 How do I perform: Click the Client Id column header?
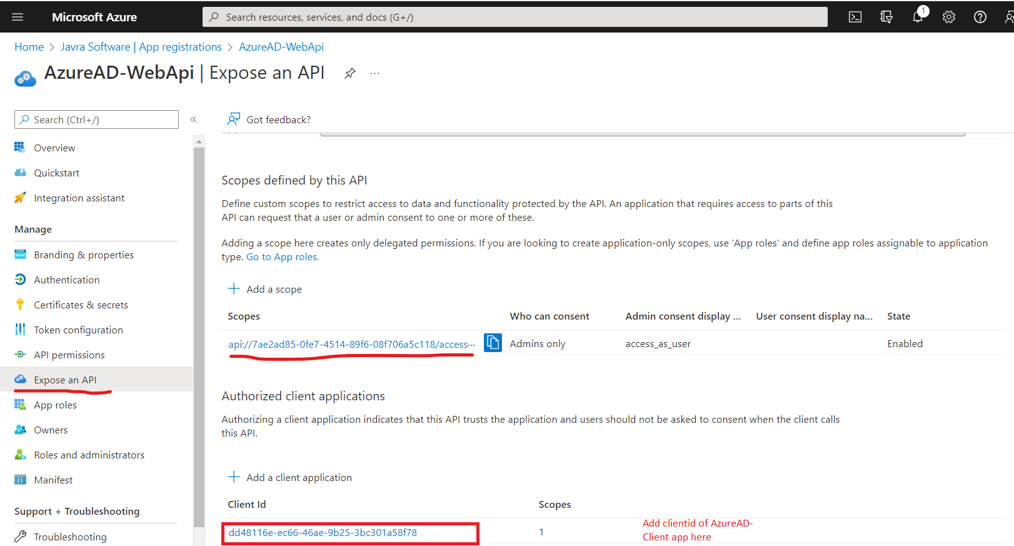pos(247,505)
